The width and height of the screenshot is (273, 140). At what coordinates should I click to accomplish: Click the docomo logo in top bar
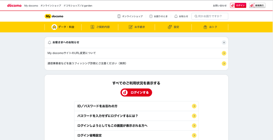[x=14, y=5]
